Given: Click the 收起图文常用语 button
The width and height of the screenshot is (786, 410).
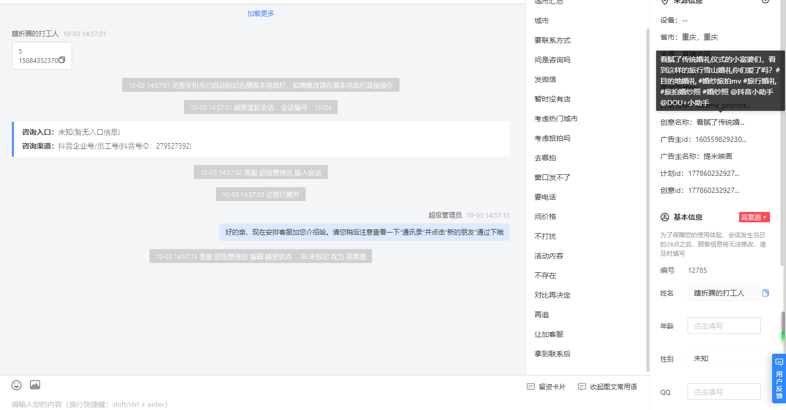Looking at the screenshot, I should coord(607,387).
